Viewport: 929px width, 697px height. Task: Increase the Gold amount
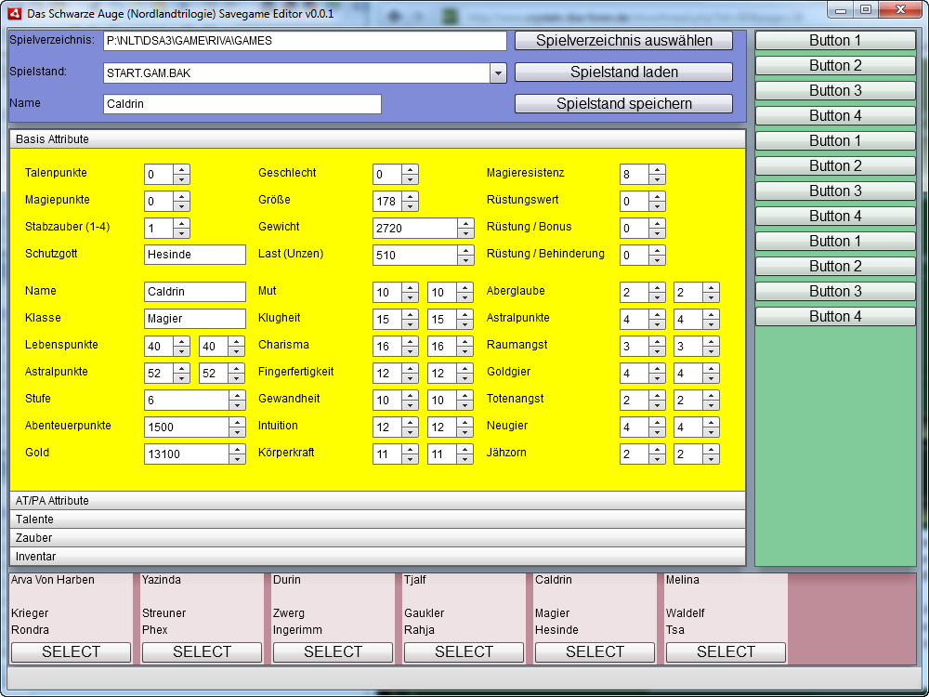pyautogui.click(x=237, y=449)
